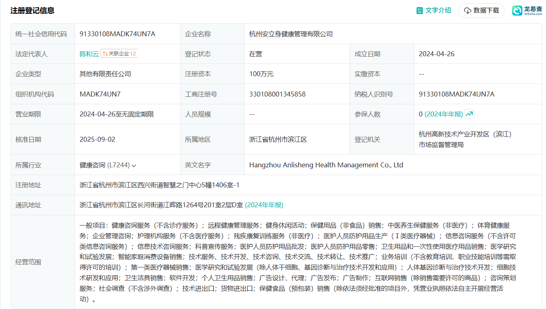546x309 pixels.
Task: Click the 龙易查 logo icon
Action: (x=517, y=11)
